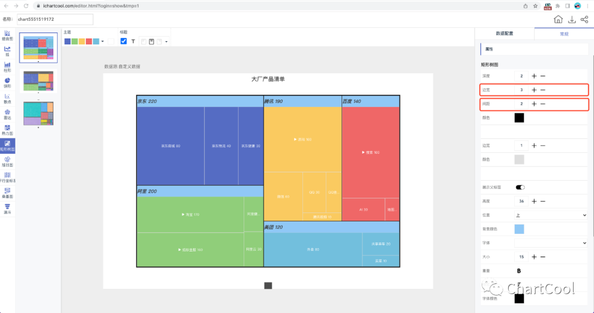Open the 字体颜色 black swatch

click(x=519, y=298)
